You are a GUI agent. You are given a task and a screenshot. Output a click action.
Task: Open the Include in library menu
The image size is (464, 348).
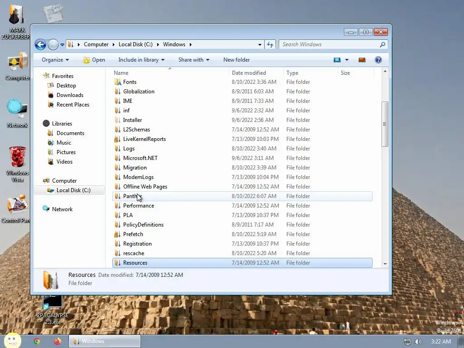[141, 60]
